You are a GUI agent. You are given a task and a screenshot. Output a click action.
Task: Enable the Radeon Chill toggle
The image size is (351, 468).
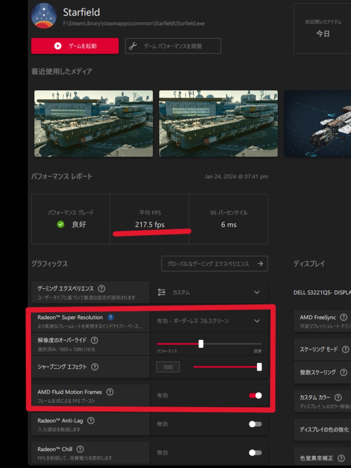[256, 453]
